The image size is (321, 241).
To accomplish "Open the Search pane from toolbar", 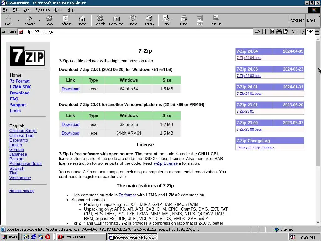I will [x=100, y=20].
